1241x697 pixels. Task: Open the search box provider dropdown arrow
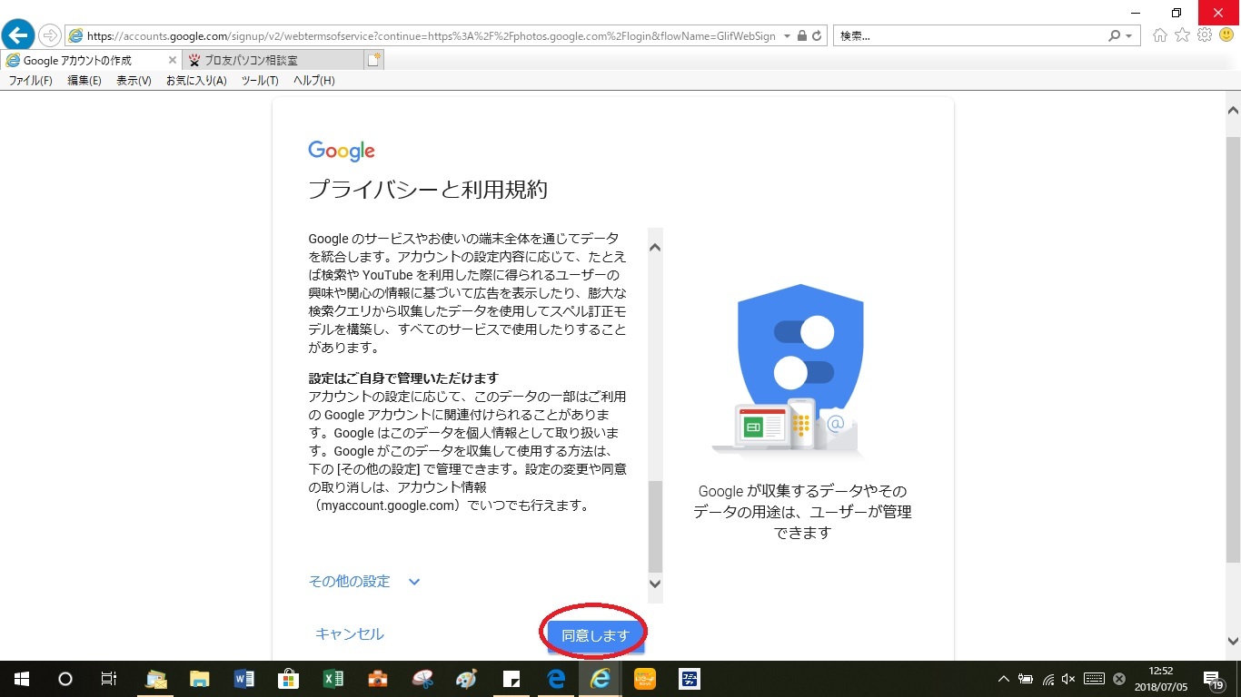(1129, 36)
